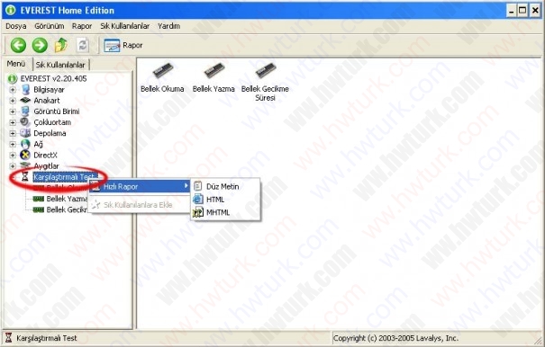Click the Karşılaştırmalı Test tree item
The image size is (545, 347).
point(64,177)
